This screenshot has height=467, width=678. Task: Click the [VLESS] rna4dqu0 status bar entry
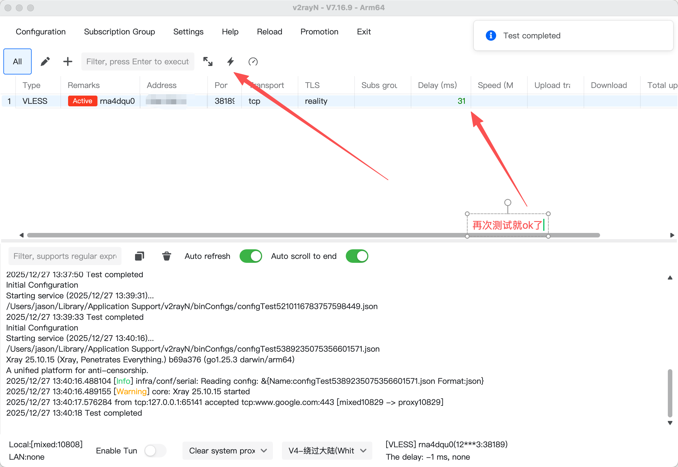tap(446, 444)
